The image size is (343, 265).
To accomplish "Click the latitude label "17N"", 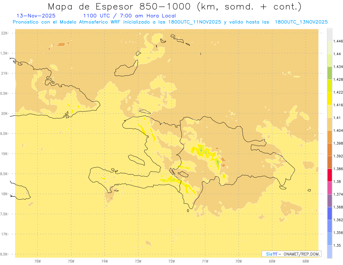I will (5, 234).
